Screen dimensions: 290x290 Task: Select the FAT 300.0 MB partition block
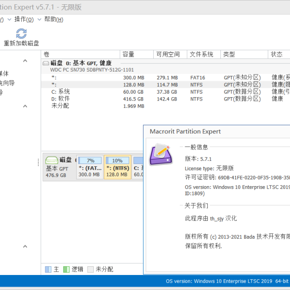[90, 167]
